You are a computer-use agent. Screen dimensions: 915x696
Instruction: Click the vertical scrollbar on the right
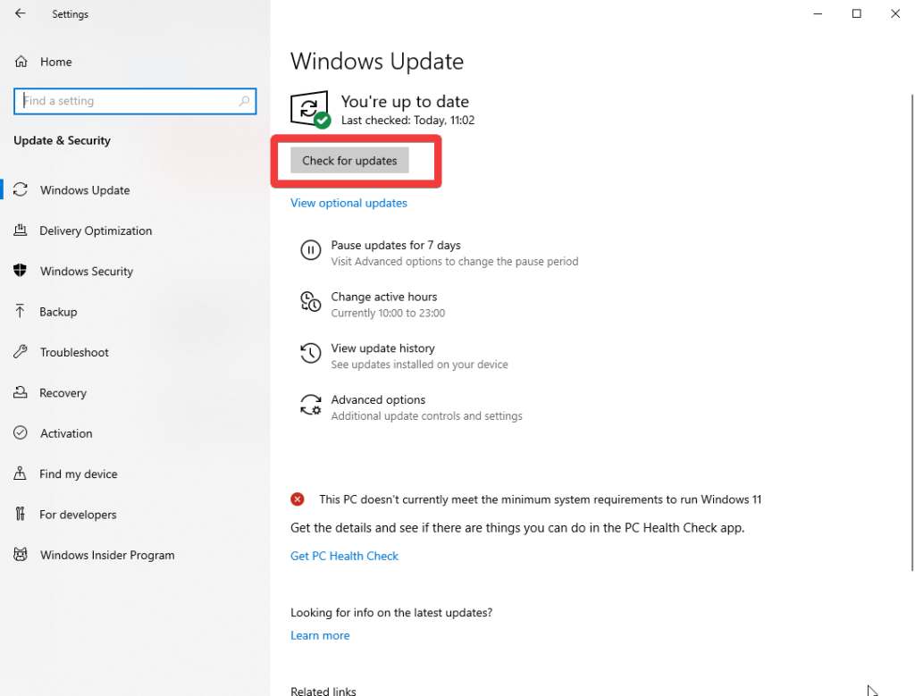[911, 332]
